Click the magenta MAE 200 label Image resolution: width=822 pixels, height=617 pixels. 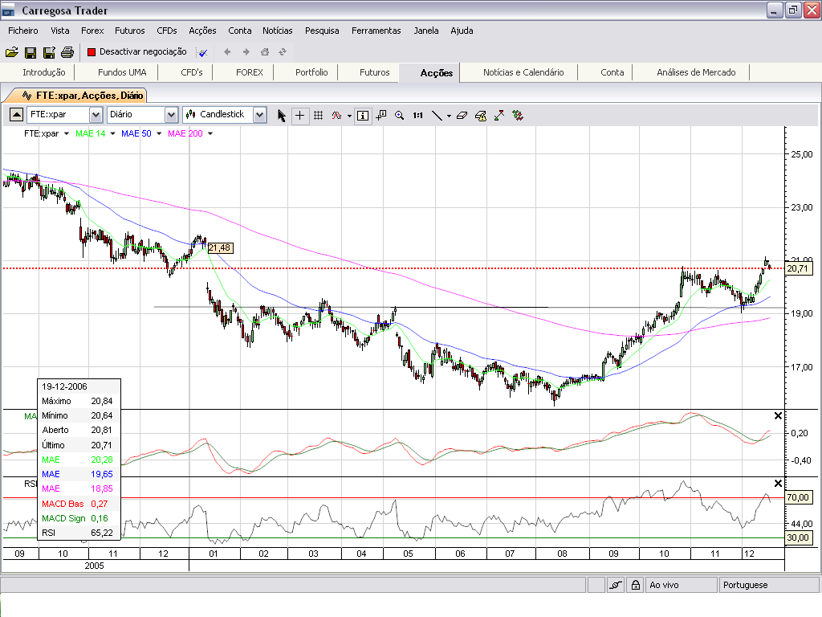185,133
